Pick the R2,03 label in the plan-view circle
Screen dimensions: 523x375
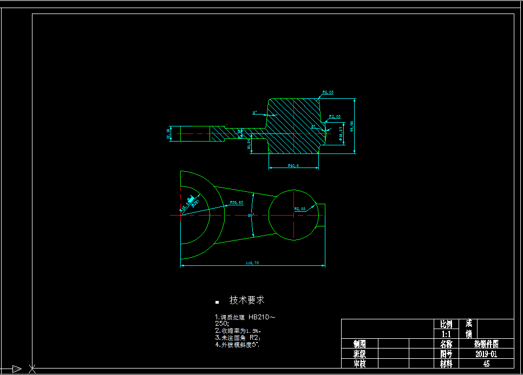300,209
